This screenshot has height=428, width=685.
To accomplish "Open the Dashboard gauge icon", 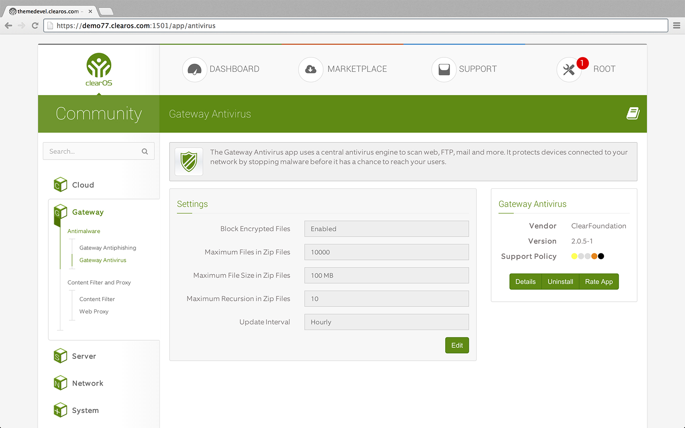I will tap(194, 69).
